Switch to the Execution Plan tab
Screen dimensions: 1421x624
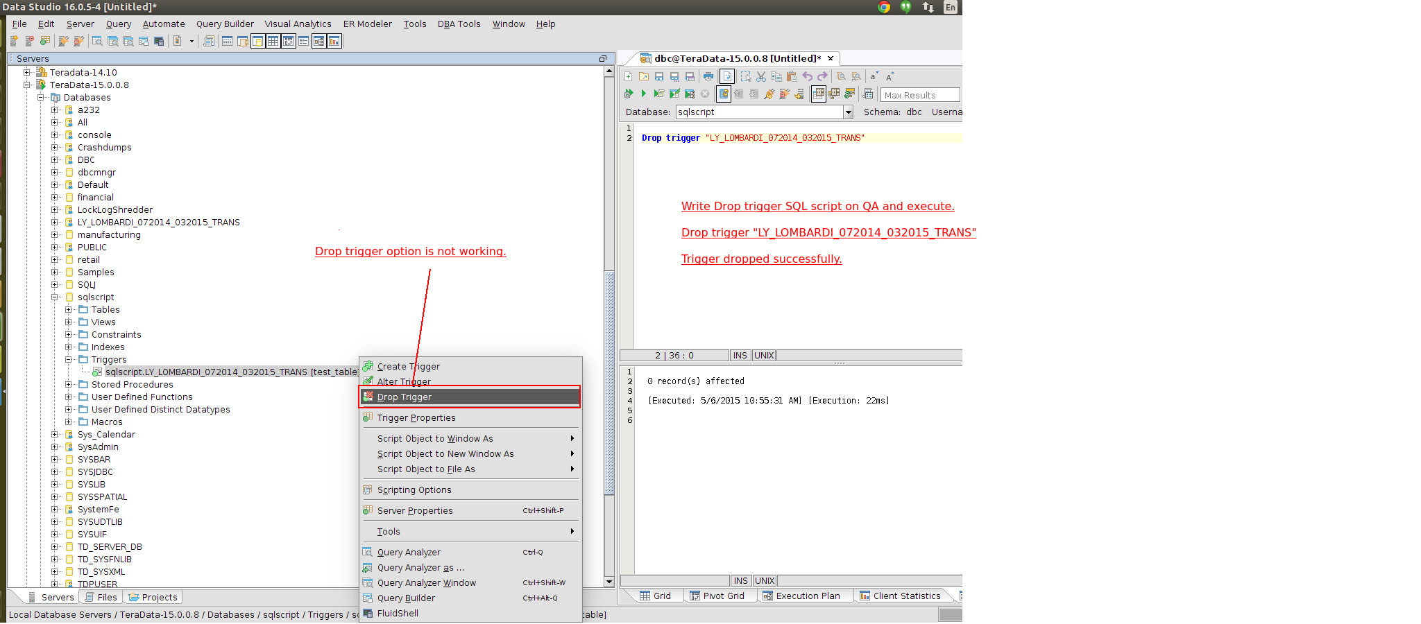pos(801,596)
